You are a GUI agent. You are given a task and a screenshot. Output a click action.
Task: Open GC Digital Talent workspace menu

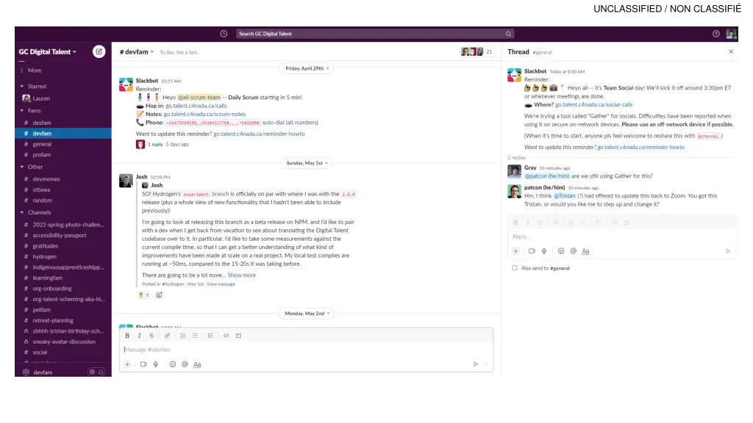click(48, 52)
